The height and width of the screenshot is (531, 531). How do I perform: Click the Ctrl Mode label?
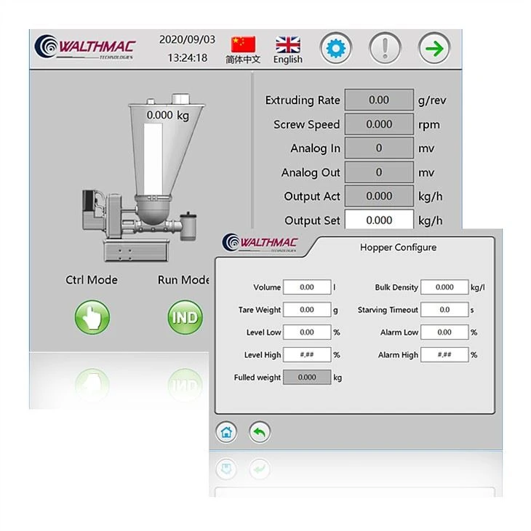click(92, 280)
